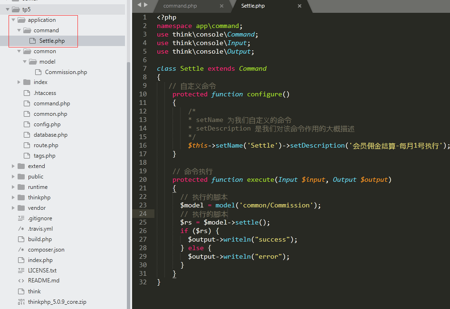The width and height of the screenshot is (450, 309).
Task: Click the command folder icon
Action: pos(27,30)
